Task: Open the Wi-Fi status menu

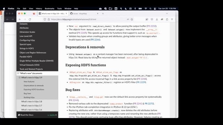Action: tap(146, 9)
